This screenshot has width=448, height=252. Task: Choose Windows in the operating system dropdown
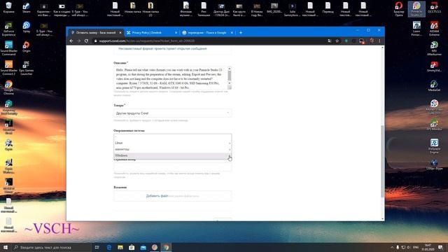[173, 155]
